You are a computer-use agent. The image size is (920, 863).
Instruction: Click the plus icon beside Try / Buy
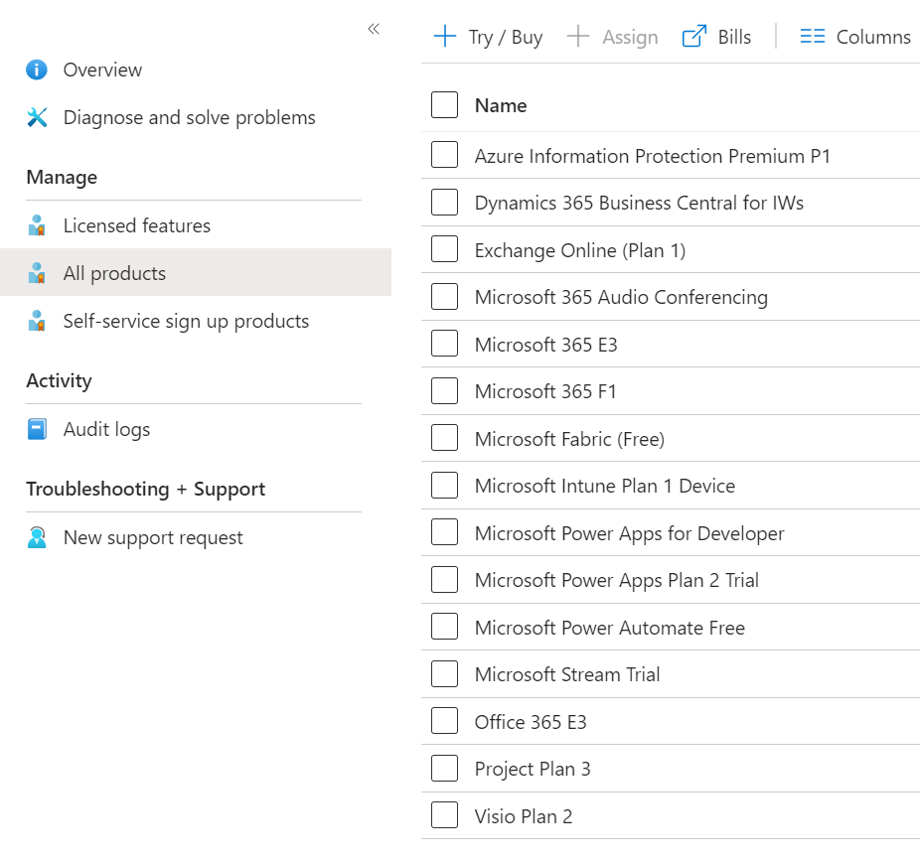pos(445,37)
